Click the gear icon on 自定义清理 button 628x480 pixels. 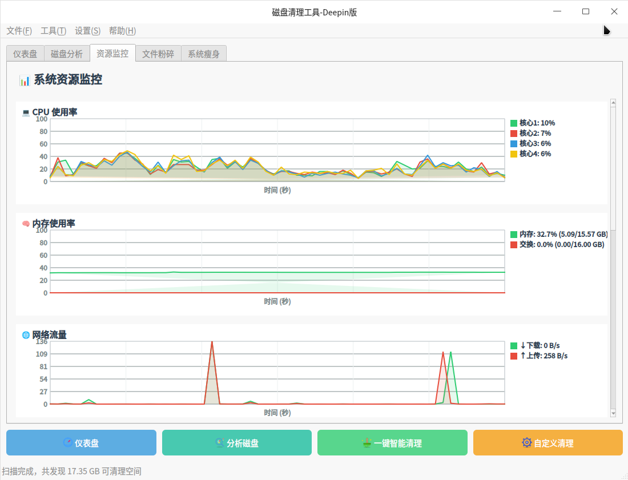coord(526,443)
